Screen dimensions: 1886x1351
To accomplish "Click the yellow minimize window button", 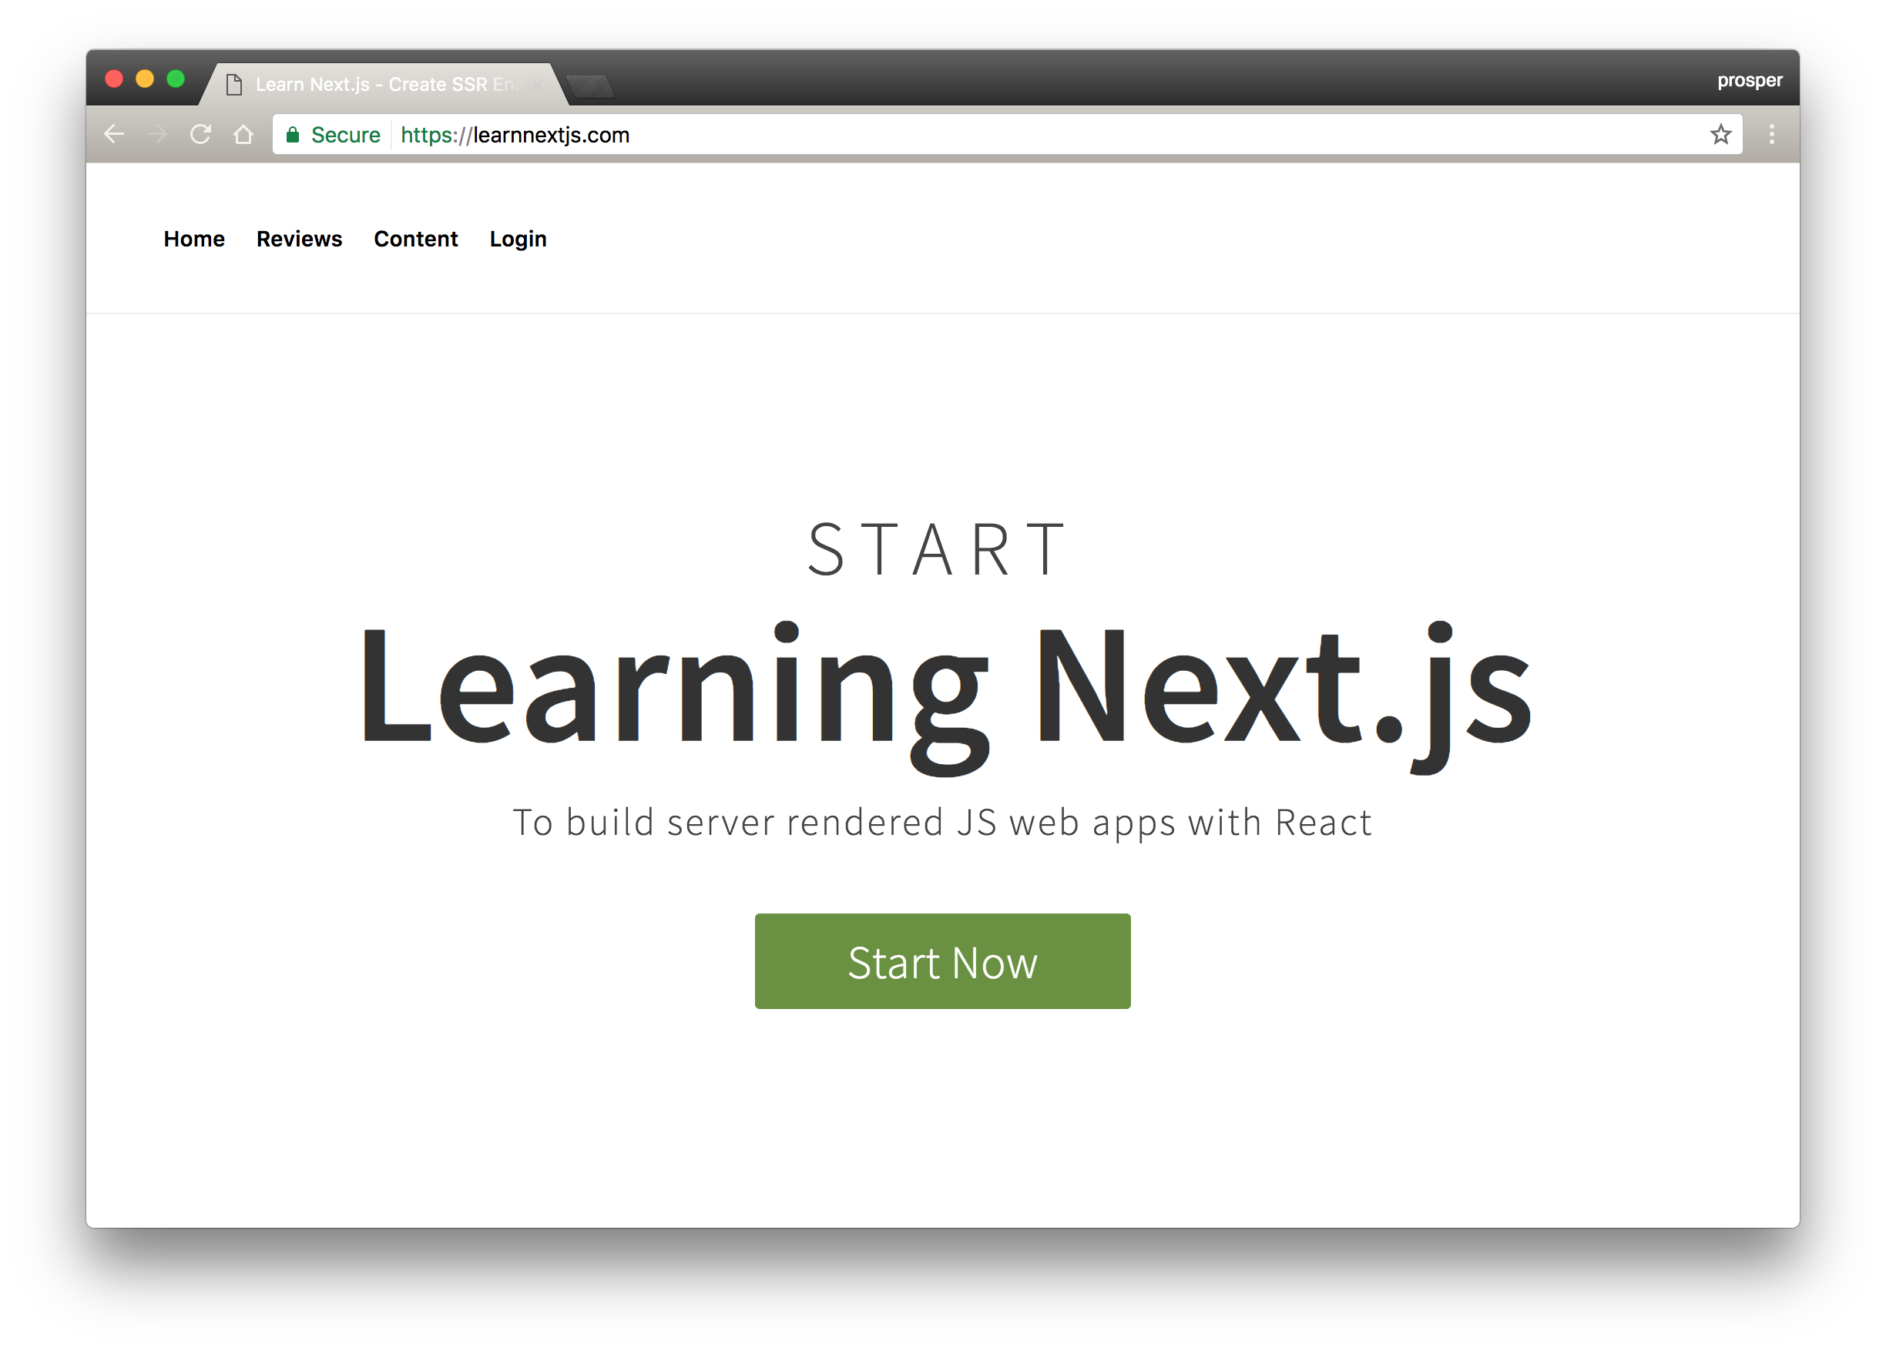I will tap(145, 79).
